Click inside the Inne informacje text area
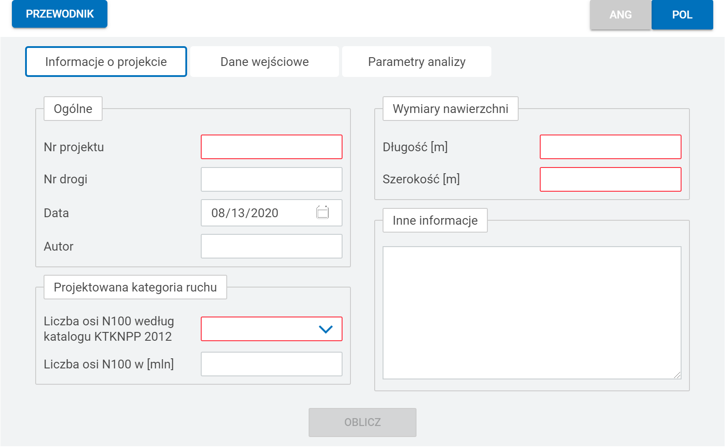 tap(531, 313)
